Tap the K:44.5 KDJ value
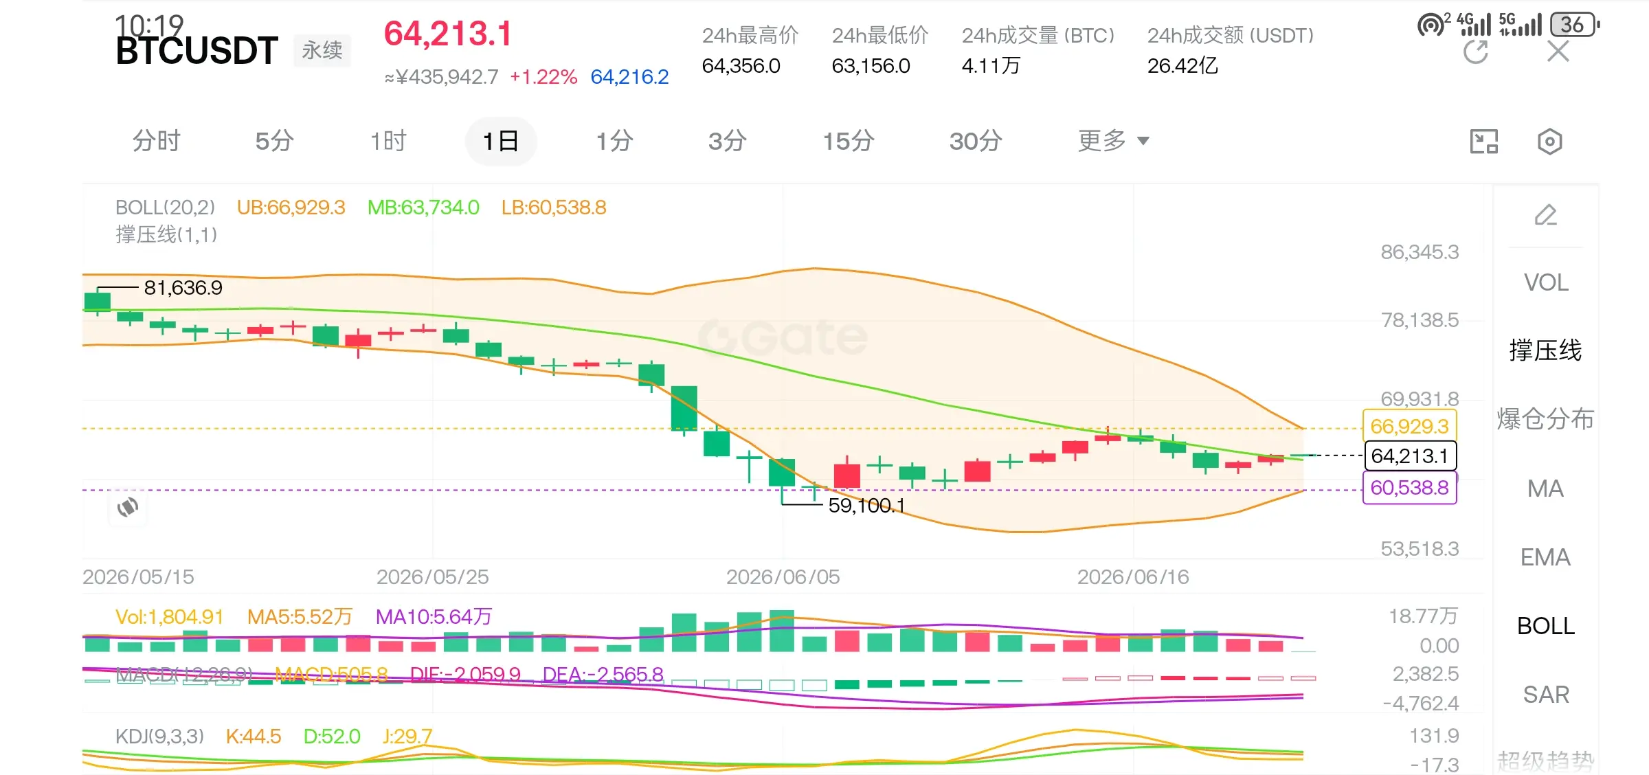The height and width of the screenshot is (775, 1649). (254, 737)
